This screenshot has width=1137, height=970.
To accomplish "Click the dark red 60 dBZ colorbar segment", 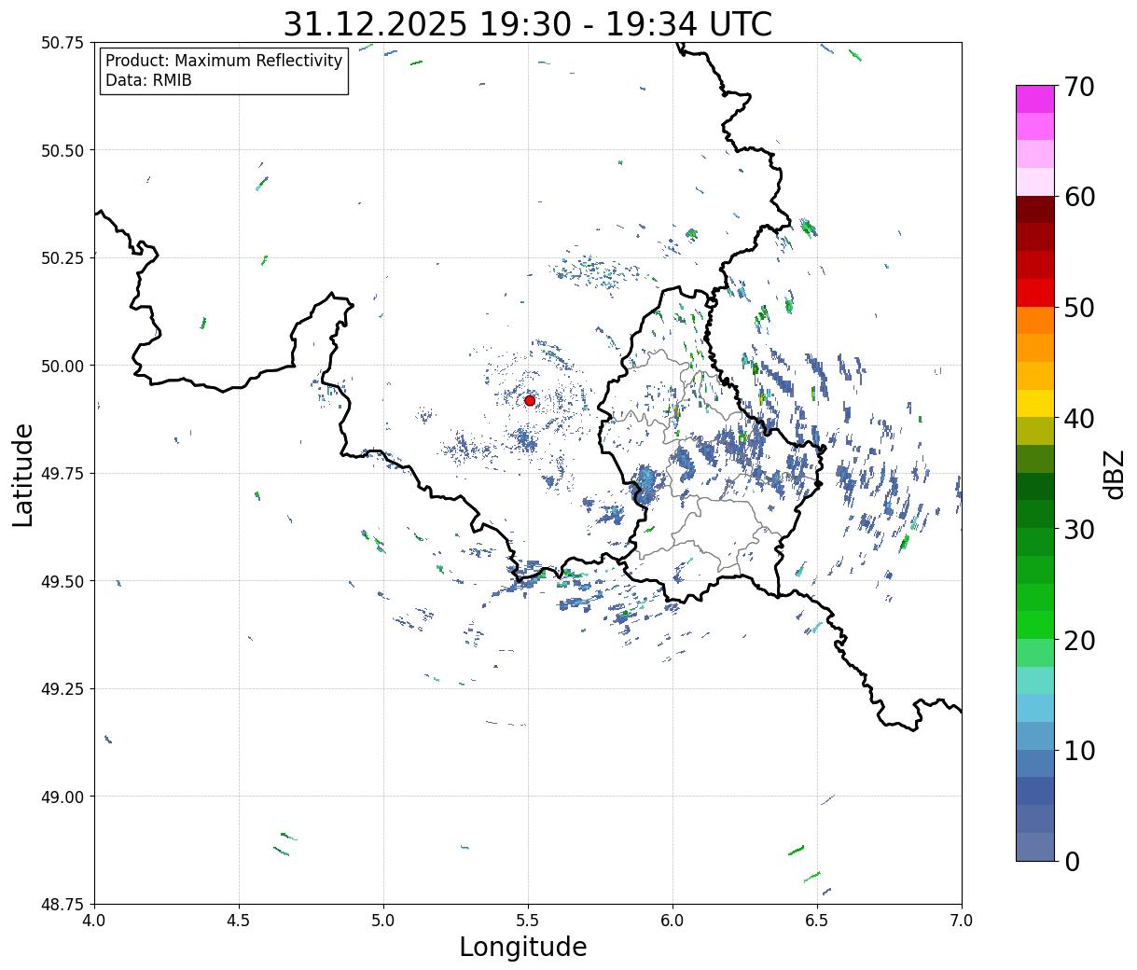I will coord(1035,209).
